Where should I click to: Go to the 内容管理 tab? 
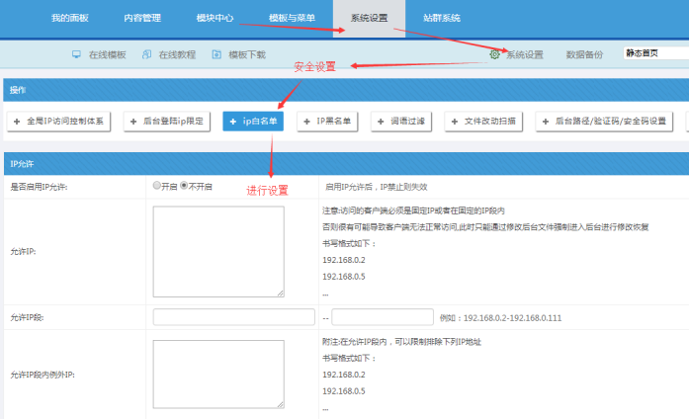pyautogui.click(x=142, y=18)
